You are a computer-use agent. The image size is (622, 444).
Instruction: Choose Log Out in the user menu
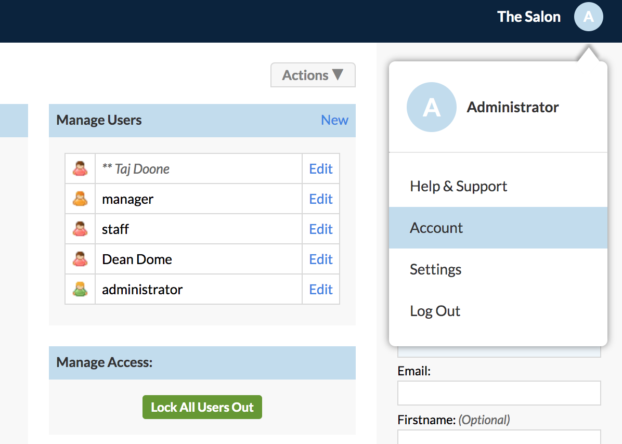click(498, 311)
